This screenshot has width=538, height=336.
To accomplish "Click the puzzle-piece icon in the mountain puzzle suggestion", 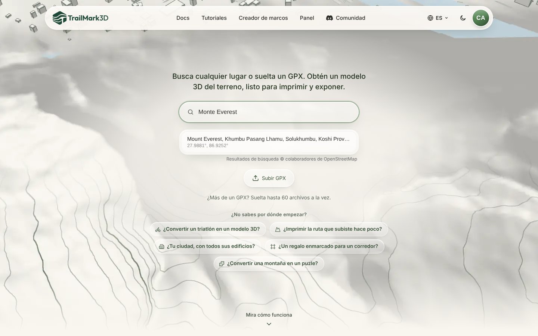I will coord(222,264).
